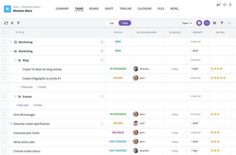Click High priority on Choose rocket colour
236x155 pixels.
pos(194,151)
